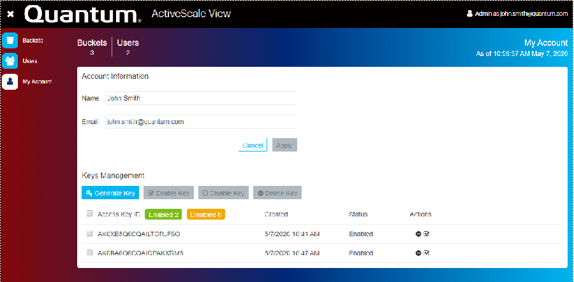The image size is (574, 282).
Task: Click the Cancel button
Action: tap(253, 145)
